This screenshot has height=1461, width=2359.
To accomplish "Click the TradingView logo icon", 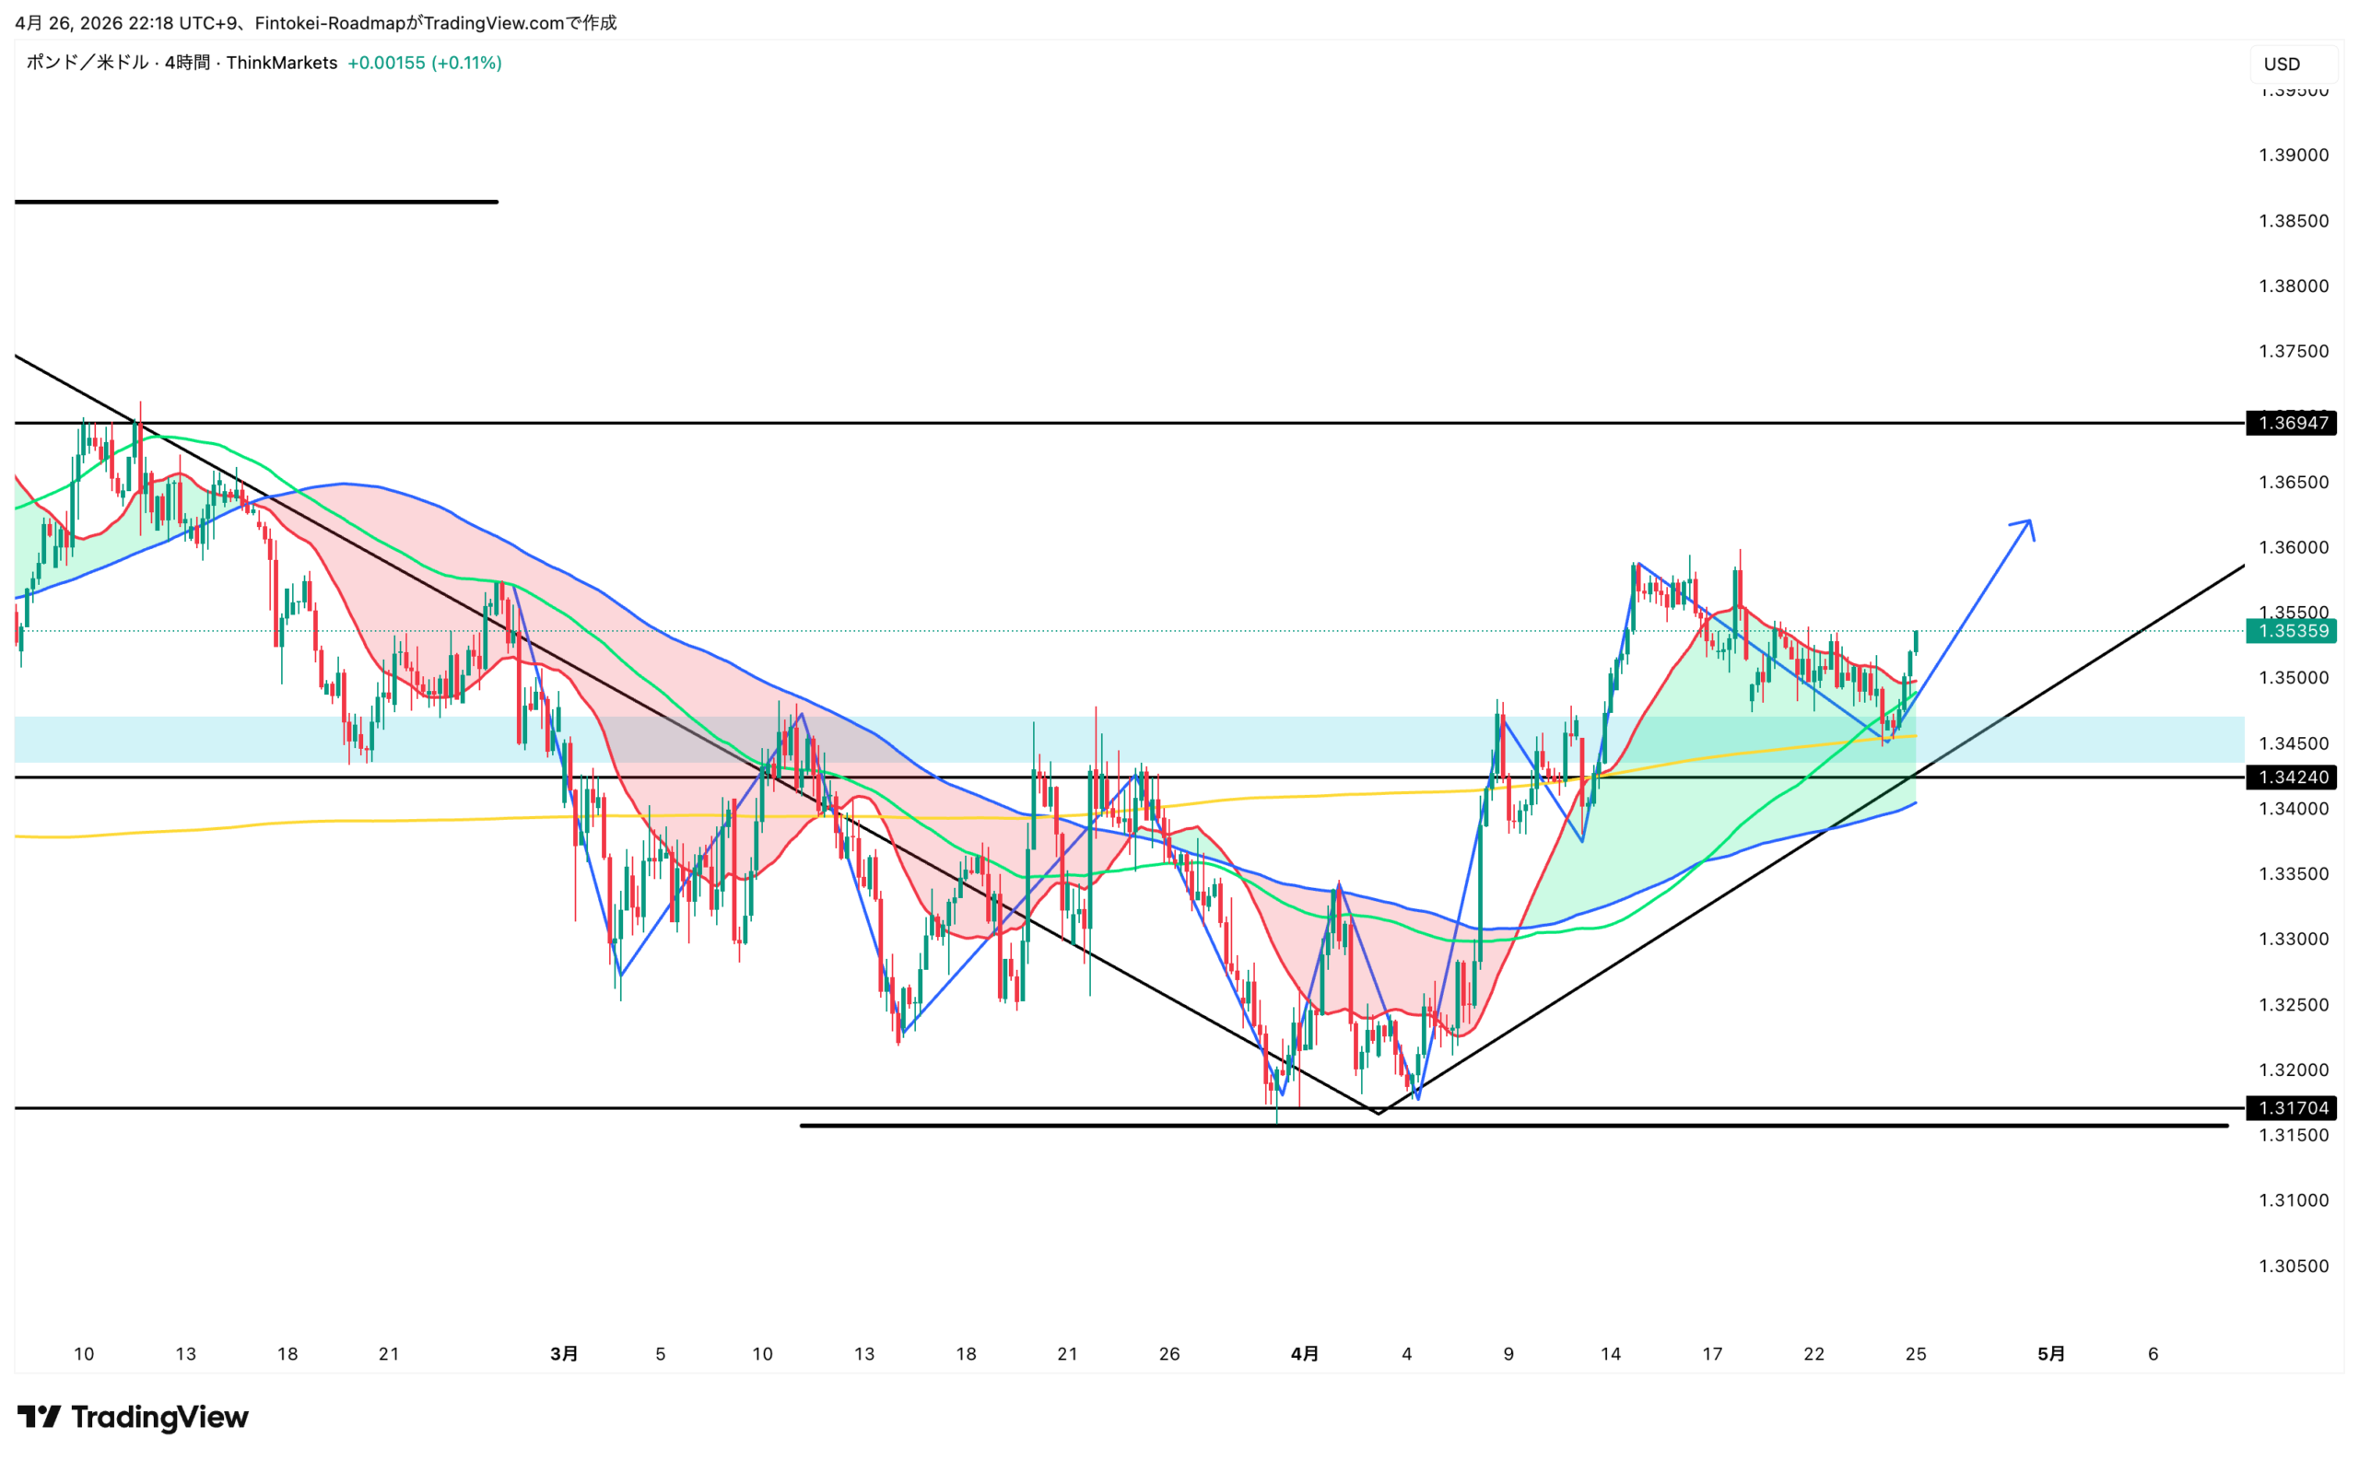I will tap(39, 1417).
